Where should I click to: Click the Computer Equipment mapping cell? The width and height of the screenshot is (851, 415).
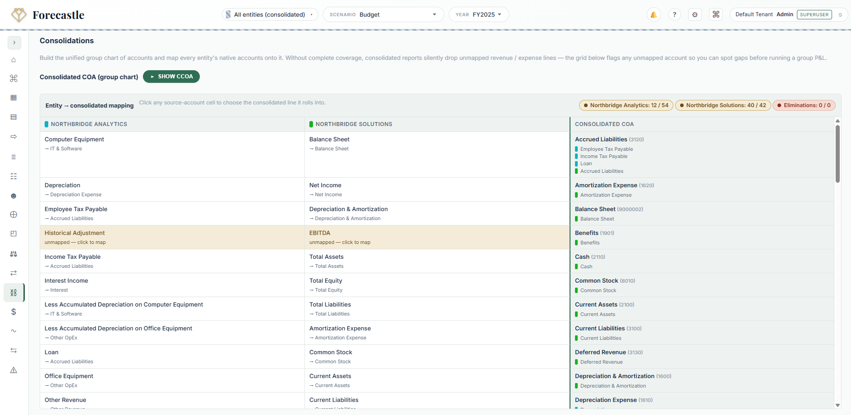coord(172,154)
